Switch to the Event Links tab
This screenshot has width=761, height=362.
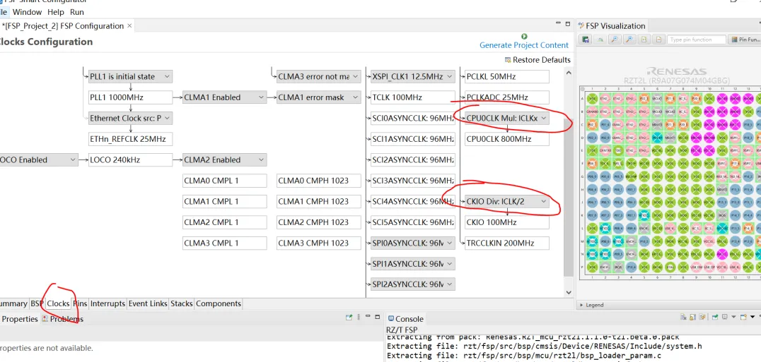(x=148, y=303)
